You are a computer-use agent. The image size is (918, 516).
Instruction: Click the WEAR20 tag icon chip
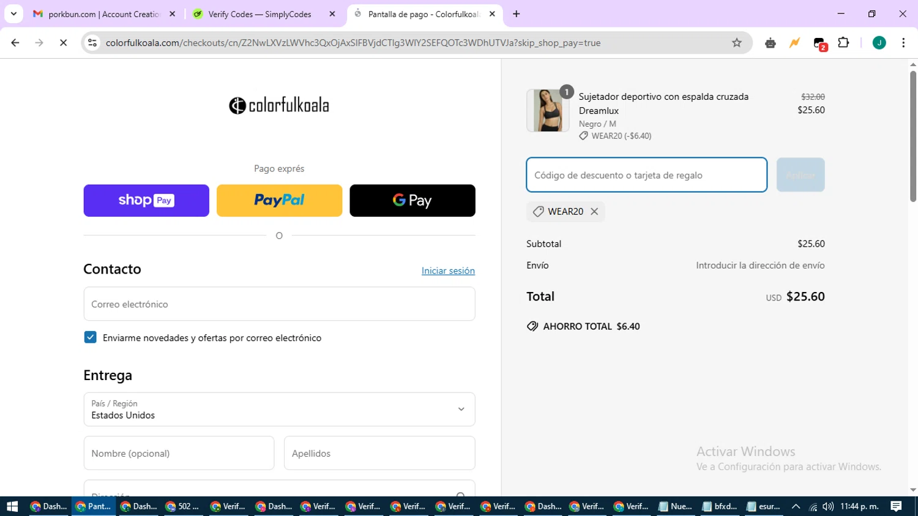pos(539,212)
